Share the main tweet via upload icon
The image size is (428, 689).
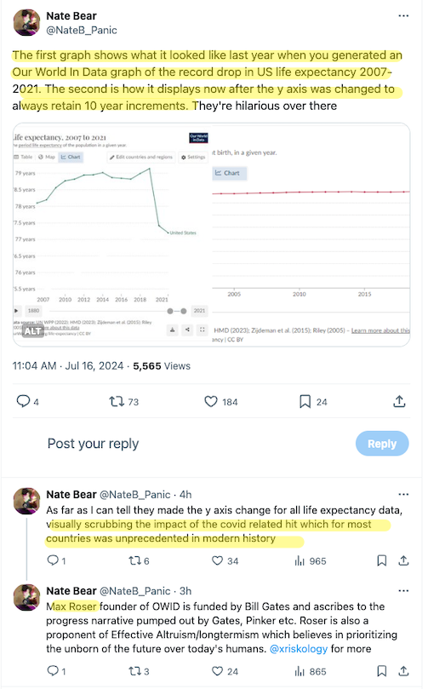pos(399,401)
